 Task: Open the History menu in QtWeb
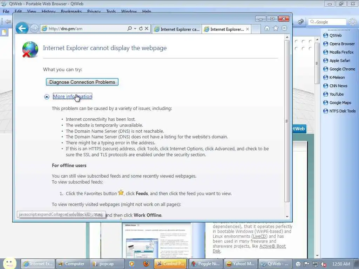tap(48, 12)
